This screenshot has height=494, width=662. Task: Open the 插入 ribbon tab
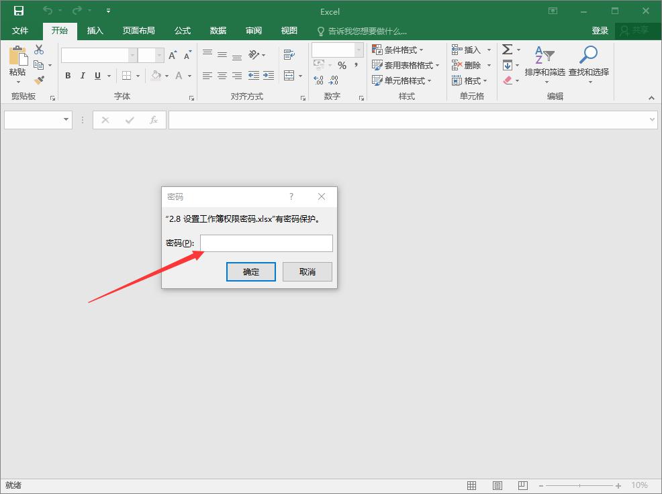point(95,30)
